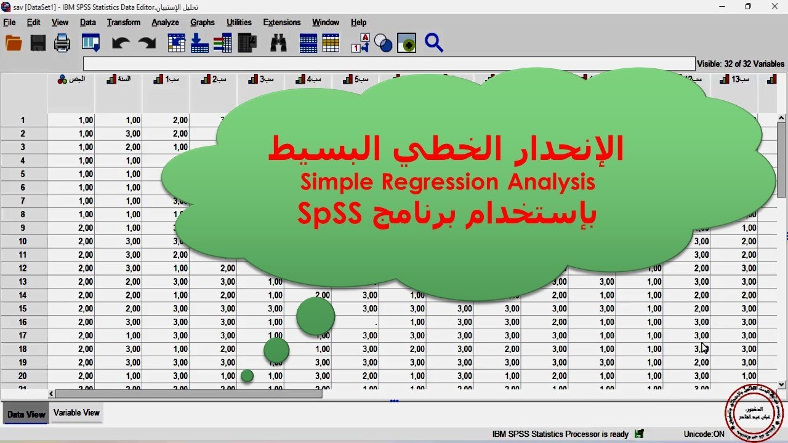Select row header 10
This screenshot has width=788, height=443.
pos(23,241)
